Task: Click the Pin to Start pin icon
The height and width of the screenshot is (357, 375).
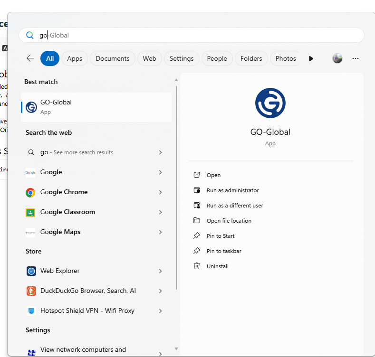Action: pos(197,235)
